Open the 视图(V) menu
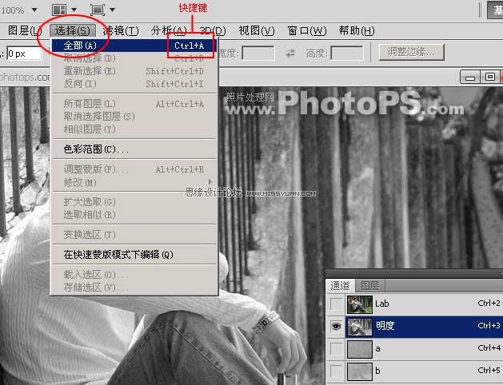The width and height of the screenshot is (503, 385). [257, 30]
